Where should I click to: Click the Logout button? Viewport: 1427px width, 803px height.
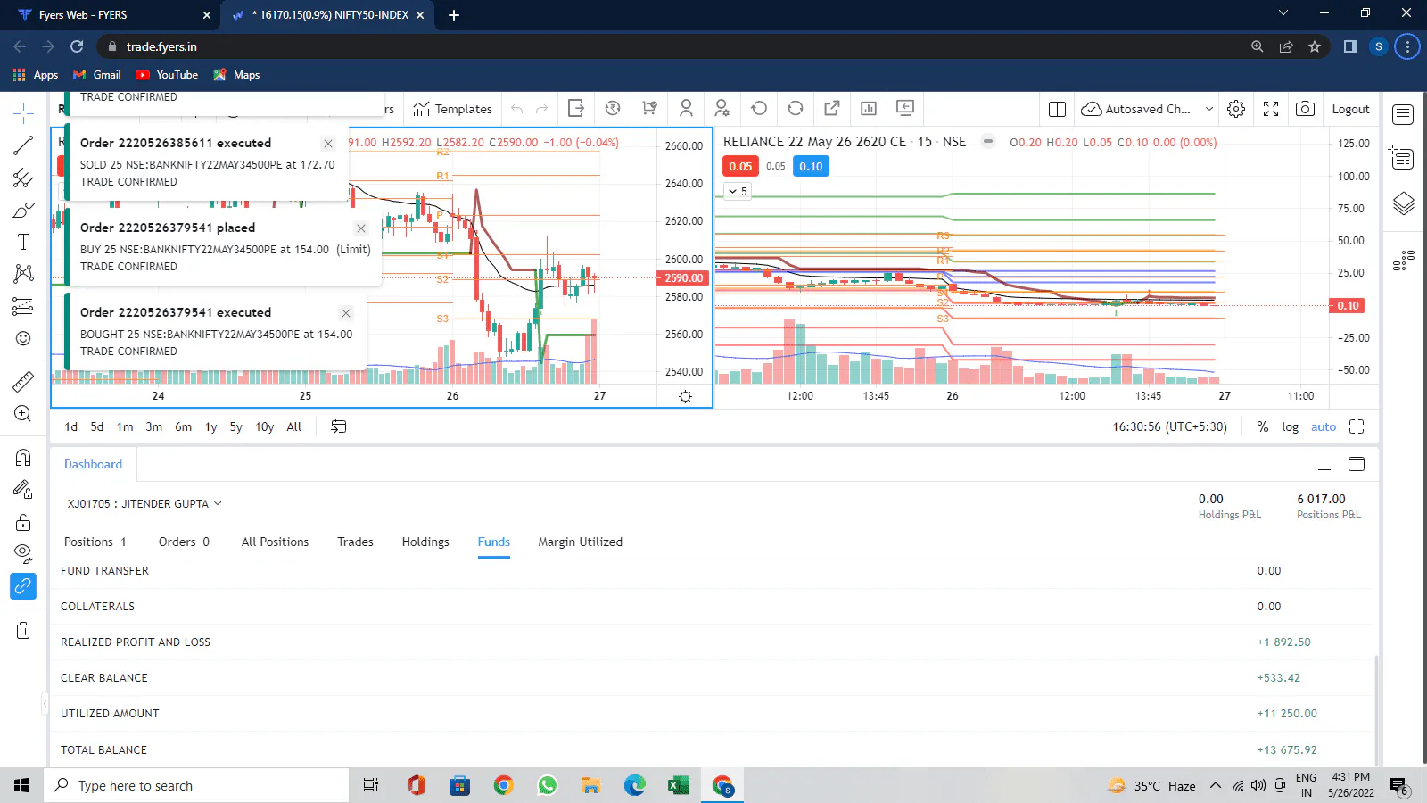click(1350, 109)
